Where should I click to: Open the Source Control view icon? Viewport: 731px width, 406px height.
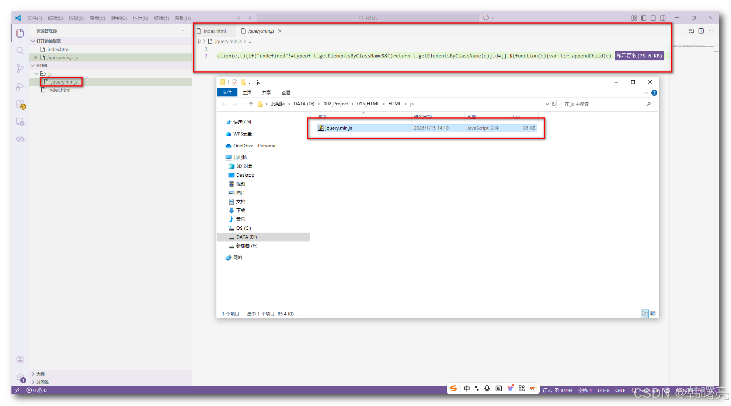point(20,68)
